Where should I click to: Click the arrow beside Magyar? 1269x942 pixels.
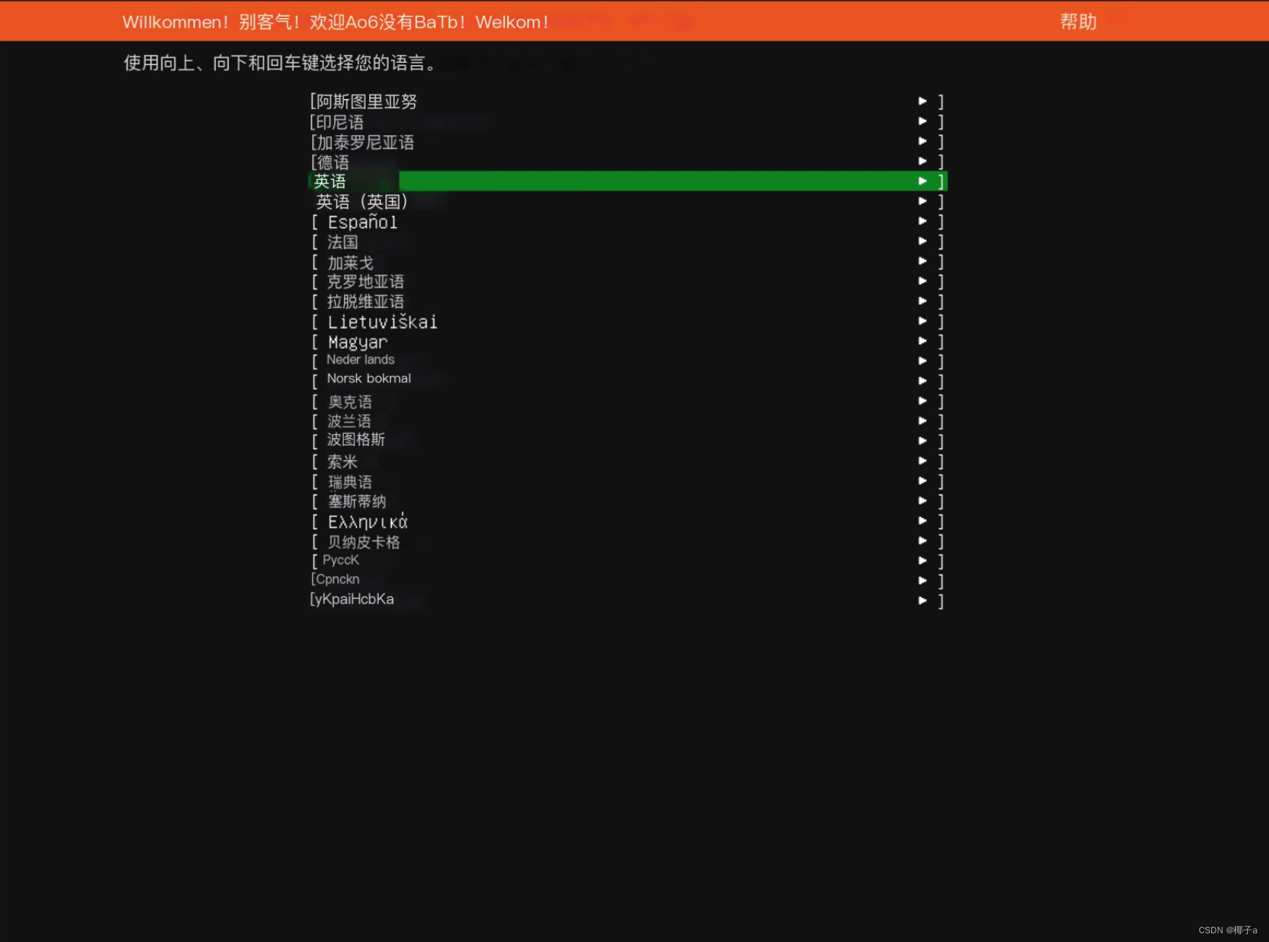click(922, 341)
